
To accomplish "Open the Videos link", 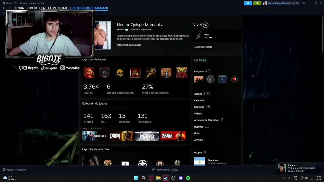I will pyautogui.click(x=198, y=113).
